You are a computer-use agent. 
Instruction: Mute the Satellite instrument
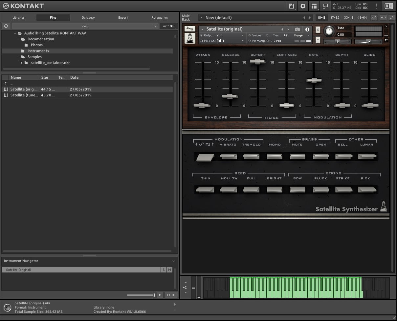point(318,40)
